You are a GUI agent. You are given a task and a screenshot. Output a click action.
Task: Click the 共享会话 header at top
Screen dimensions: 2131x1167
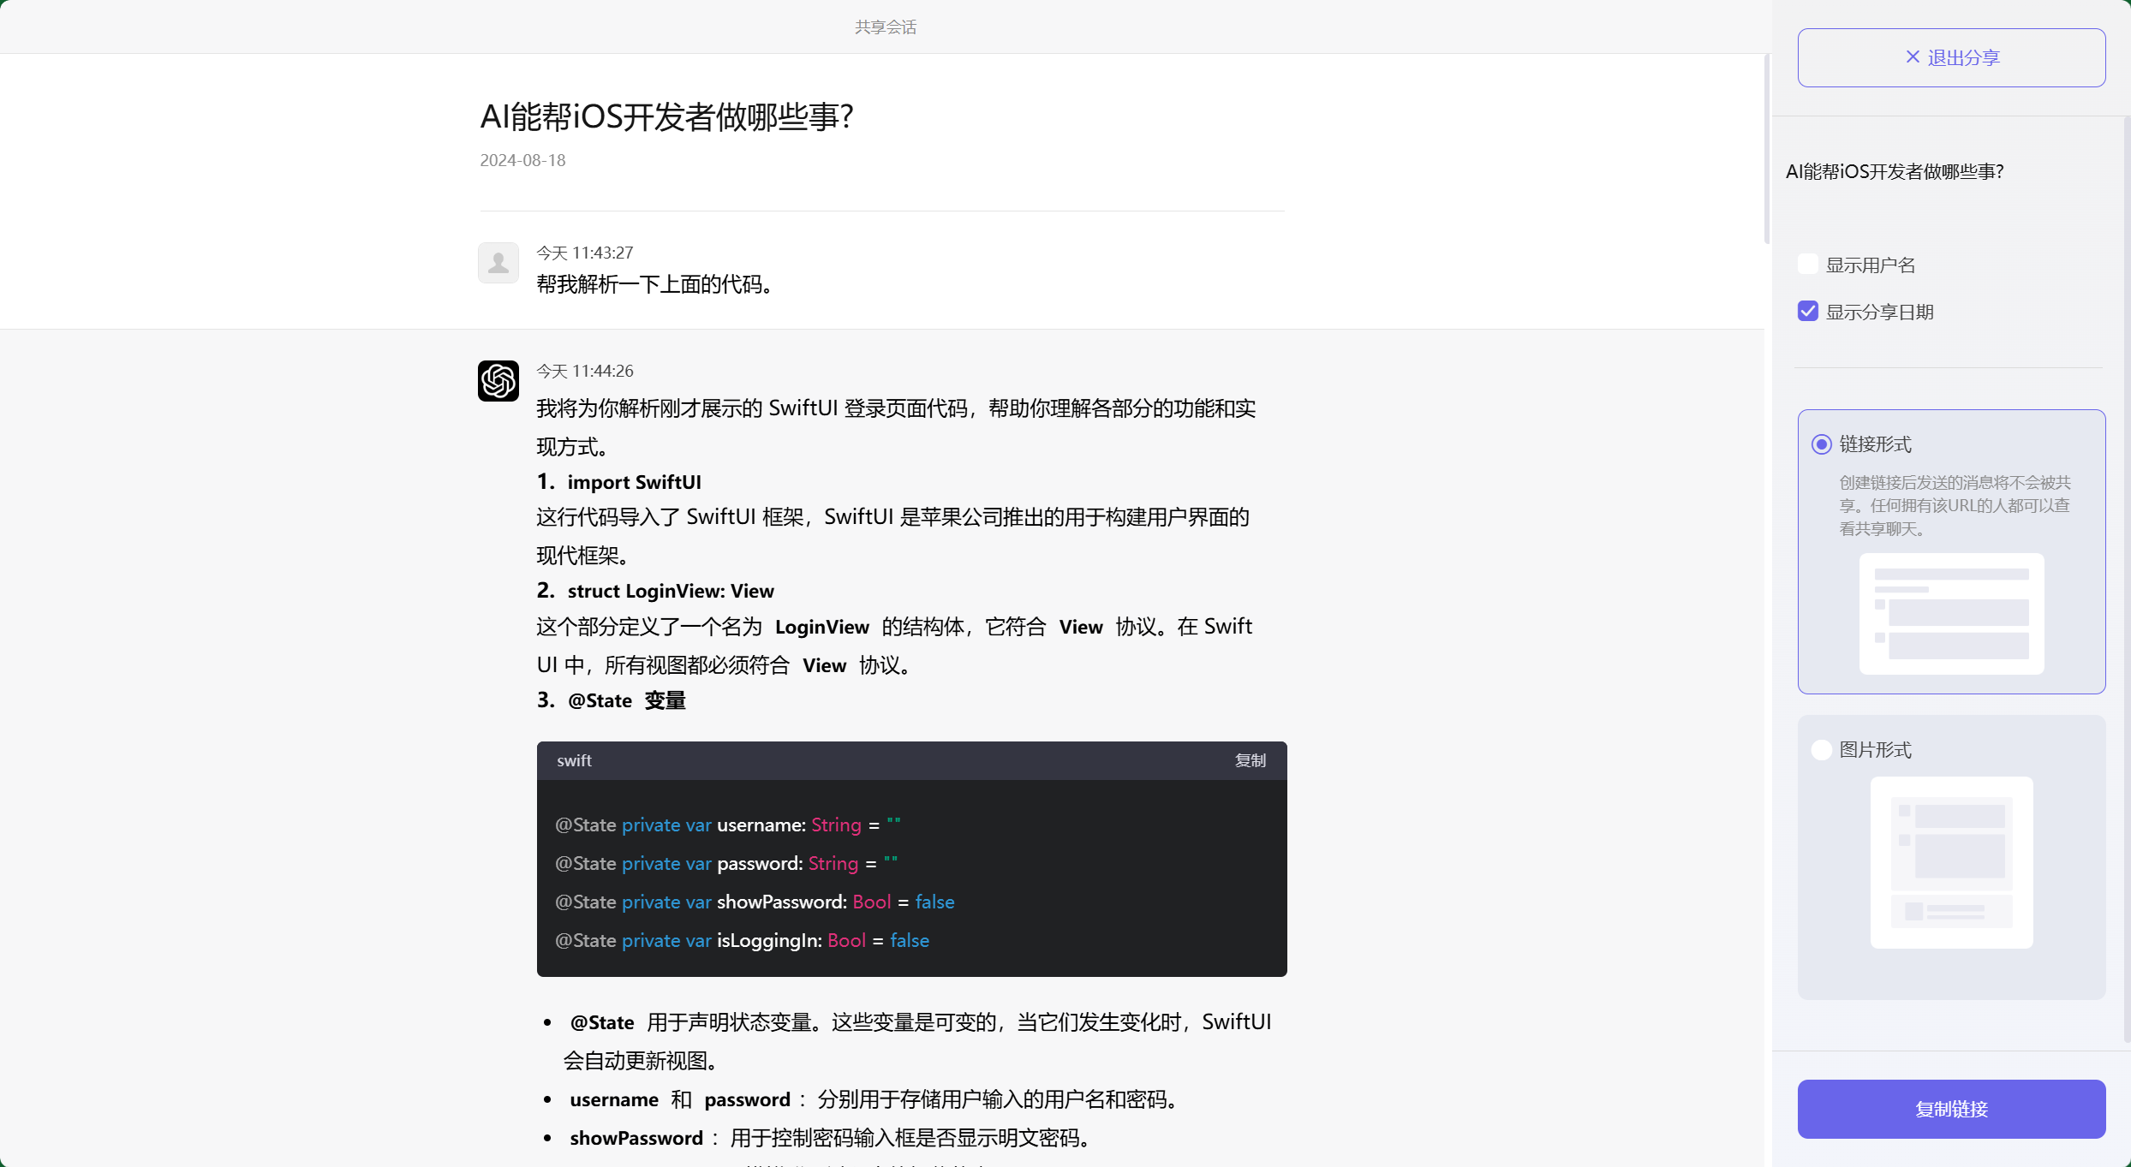click(x=885, y=27)
